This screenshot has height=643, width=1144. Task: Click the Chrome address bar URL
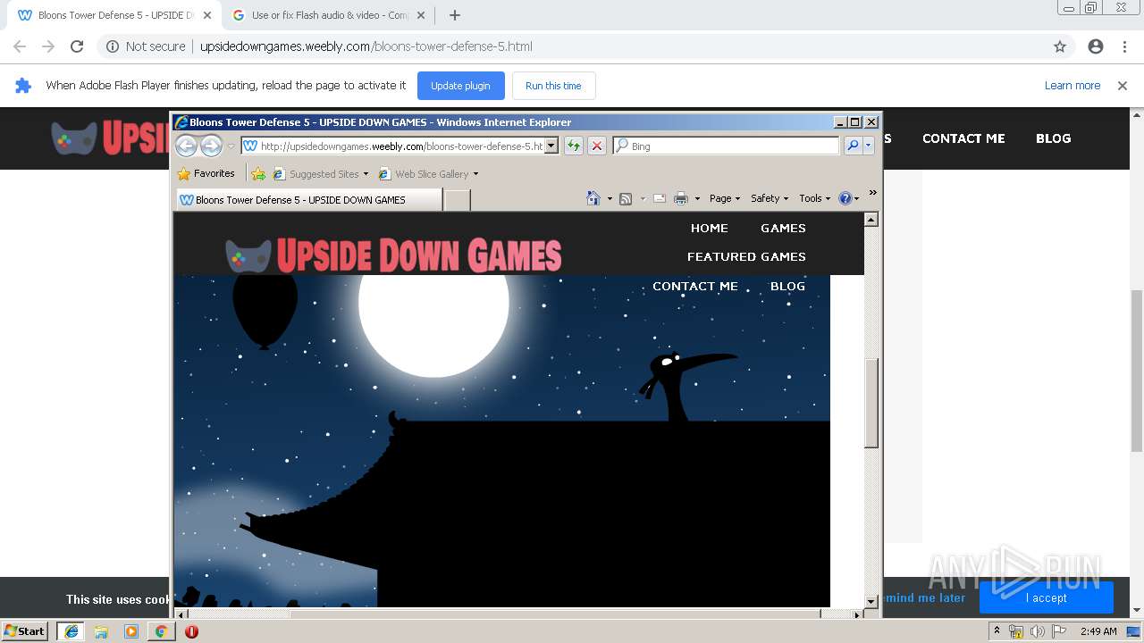point(366,46)
